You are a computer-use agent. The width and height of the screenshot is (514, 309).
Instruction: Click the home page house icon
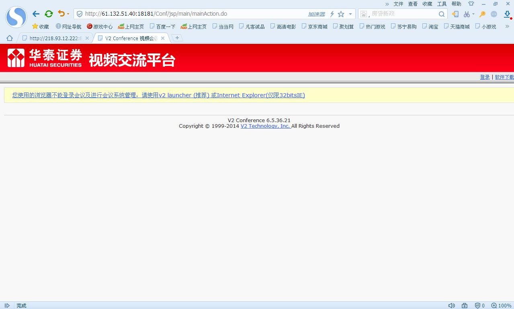point(10,38)
